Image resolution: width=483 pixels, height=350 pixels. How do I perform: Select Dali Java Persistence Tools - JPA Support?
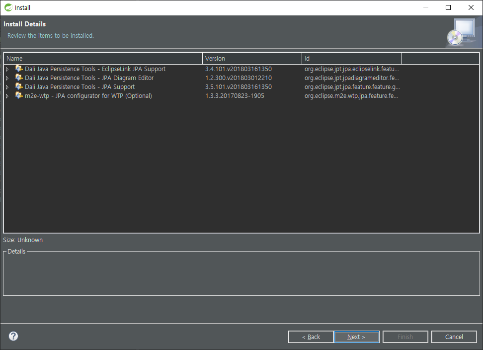tap(80, 87)
